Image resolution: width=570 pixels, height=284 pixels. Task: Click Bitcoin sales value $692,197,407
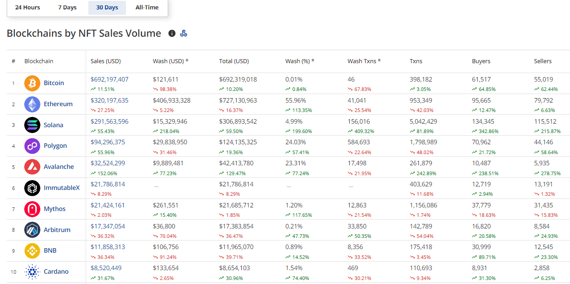click(109, 79)
